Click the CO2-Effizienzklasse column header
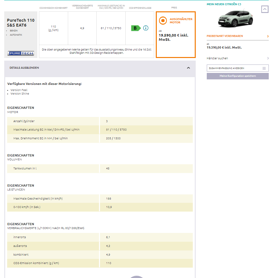 pyautogui.click(x=140, y=8)
